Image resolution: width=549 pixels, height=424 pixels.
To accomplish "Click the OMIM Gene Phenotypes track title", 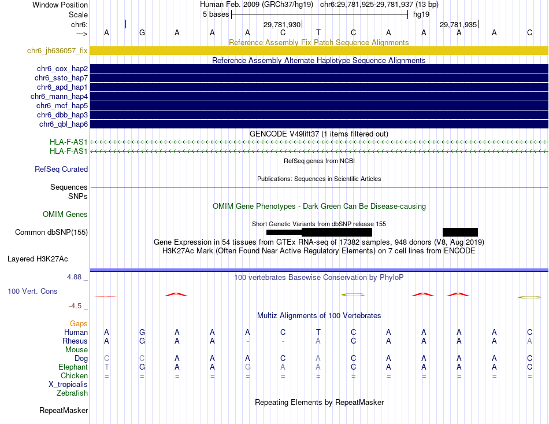I will [x=319, y=206].
